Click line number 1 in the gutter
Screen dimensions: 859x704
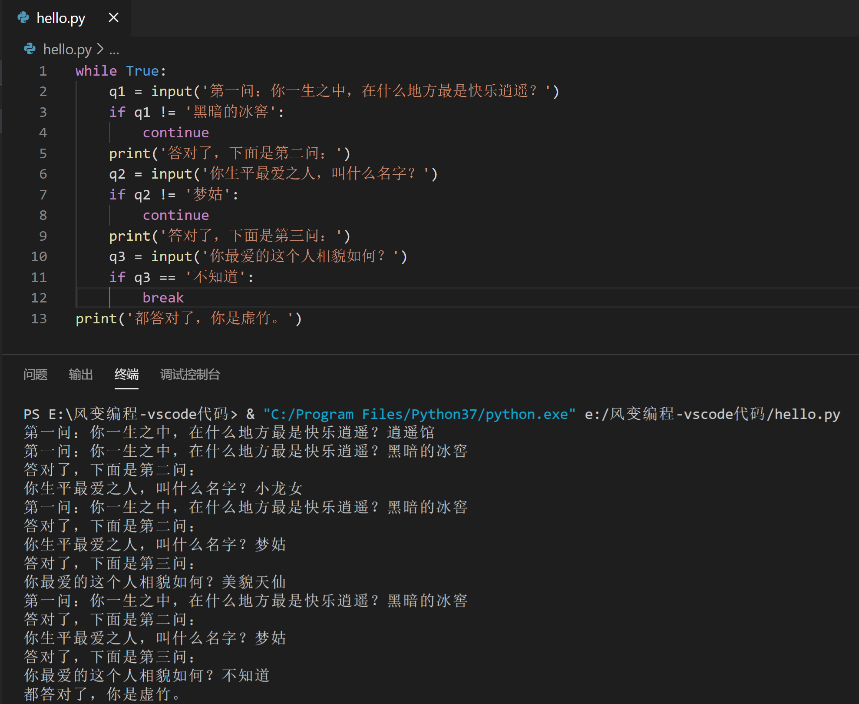pos(43,71)
